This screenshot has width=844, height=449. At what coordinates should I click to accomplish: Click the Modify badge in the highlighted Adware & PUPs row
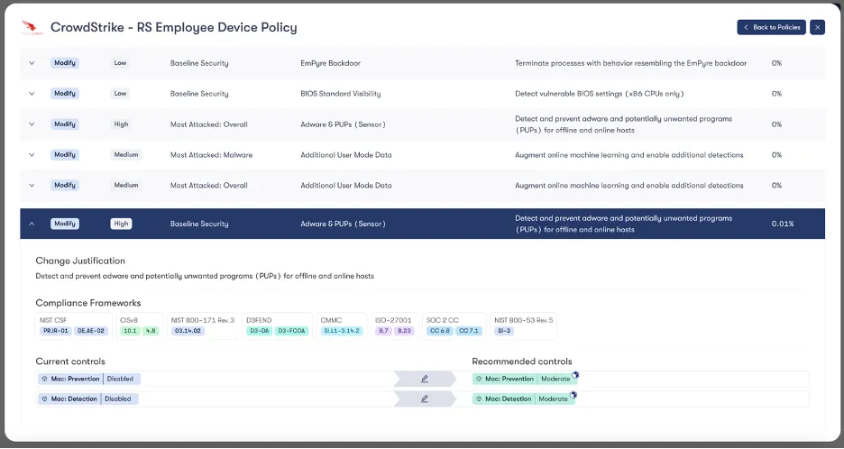tap(65, 224)
